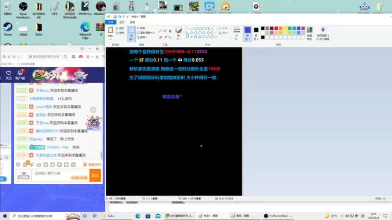The image size is (392, 220).
Task: Select the triangle shape in Shapes gallery
Action: [212, 29]
